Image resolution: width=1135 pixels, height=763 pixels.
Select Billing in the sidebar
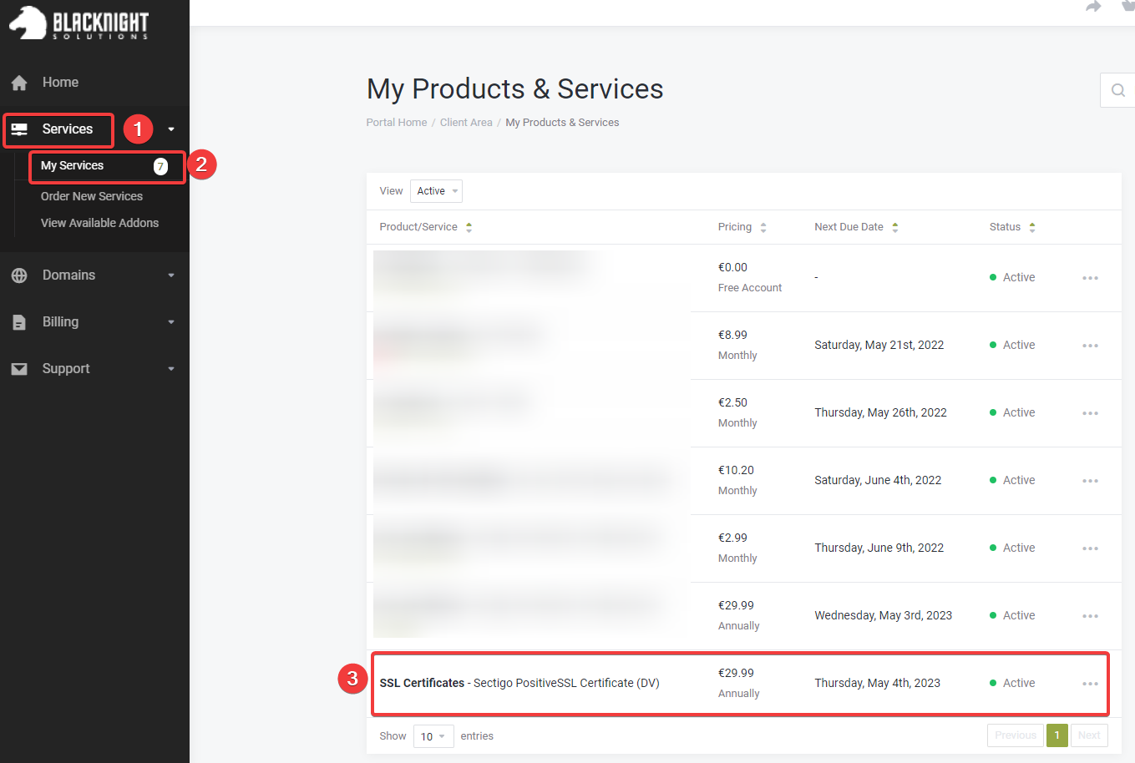point(60,322)
